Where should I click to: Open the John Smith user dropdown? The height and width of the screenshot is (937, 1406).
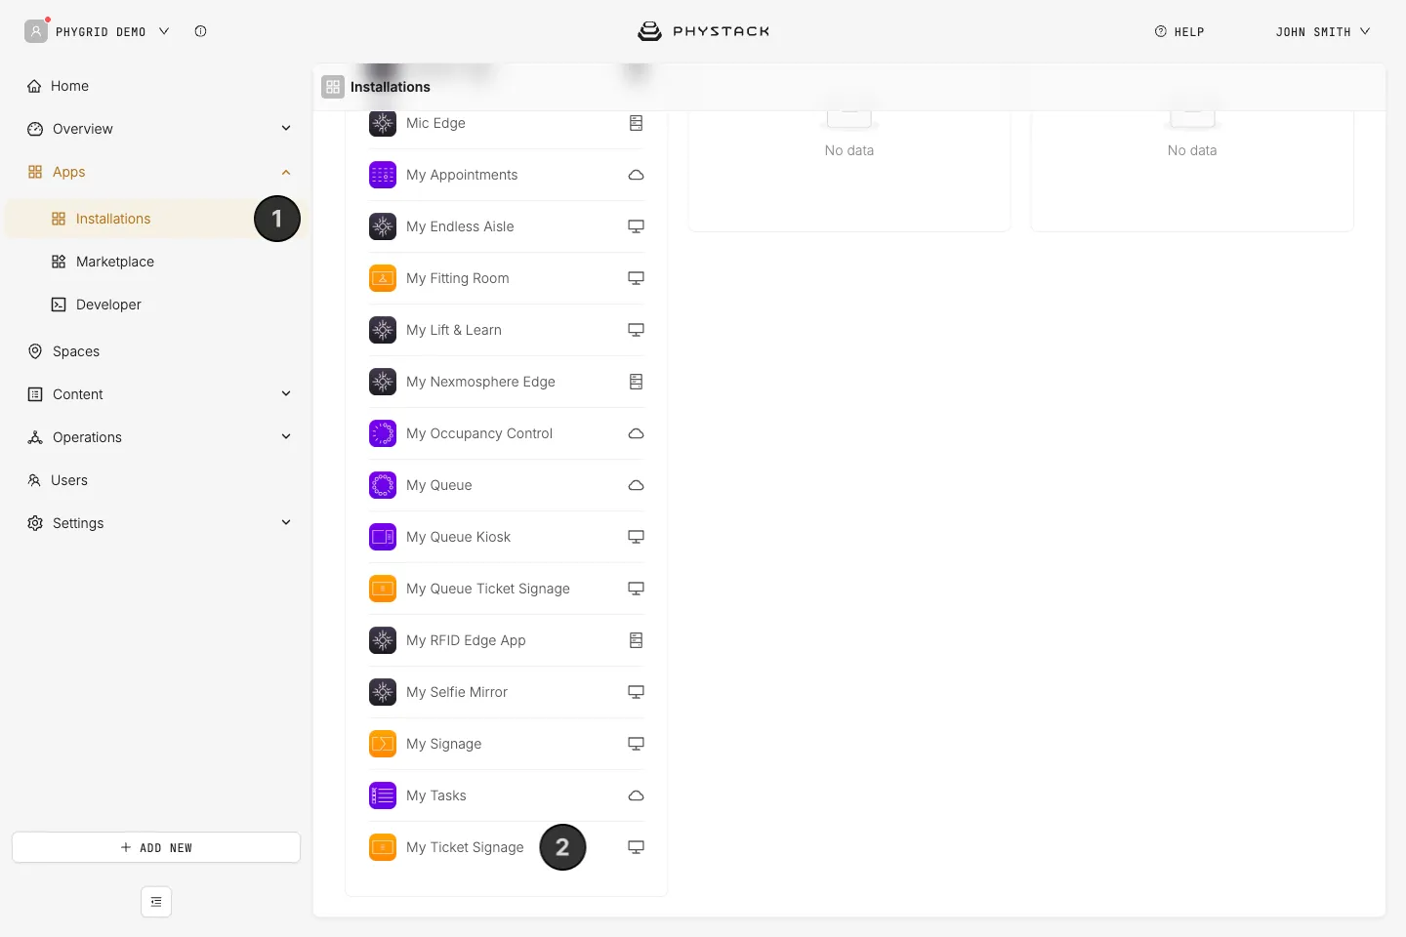(x=1323, y=31)
